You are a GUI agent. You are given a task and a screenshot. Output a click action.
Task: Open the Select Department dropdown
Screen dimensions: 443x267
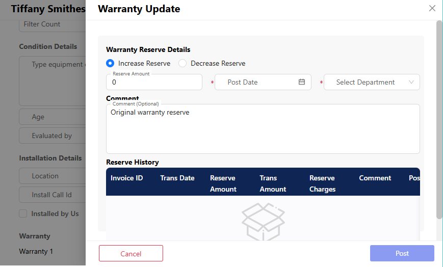(372, 82)
